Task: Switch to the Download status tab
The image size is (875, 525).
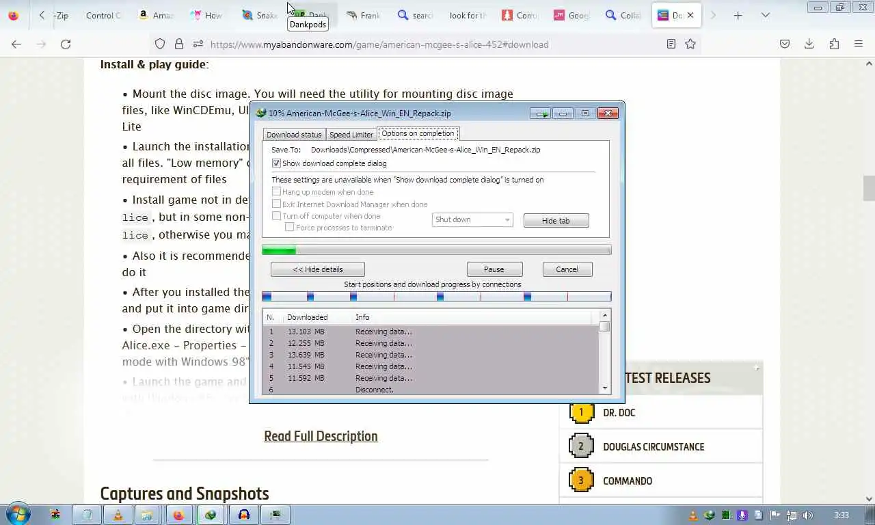Action: click(x=294, y=135)
